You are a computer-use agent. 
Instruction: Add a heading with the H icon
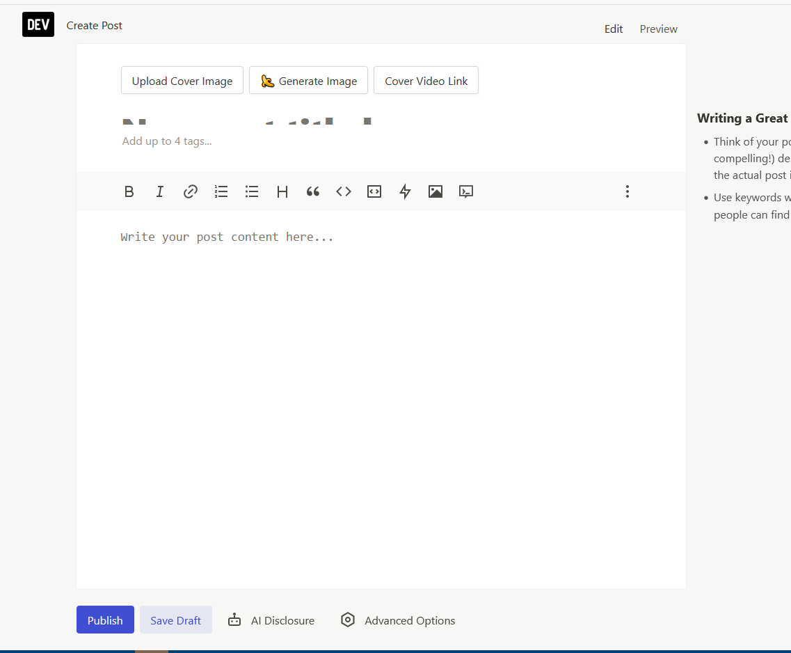pyautogui.click(x=282, y=191)
